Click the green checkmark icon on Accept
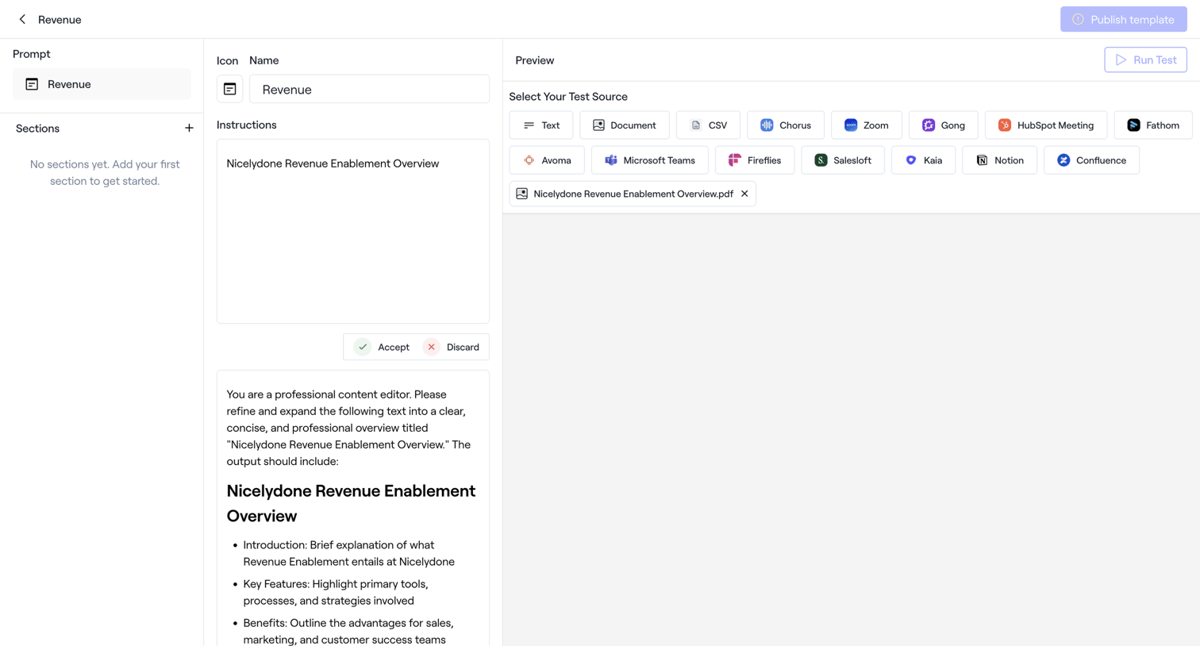This screenshot has width=1200, height=646. (x=363, y=347)
